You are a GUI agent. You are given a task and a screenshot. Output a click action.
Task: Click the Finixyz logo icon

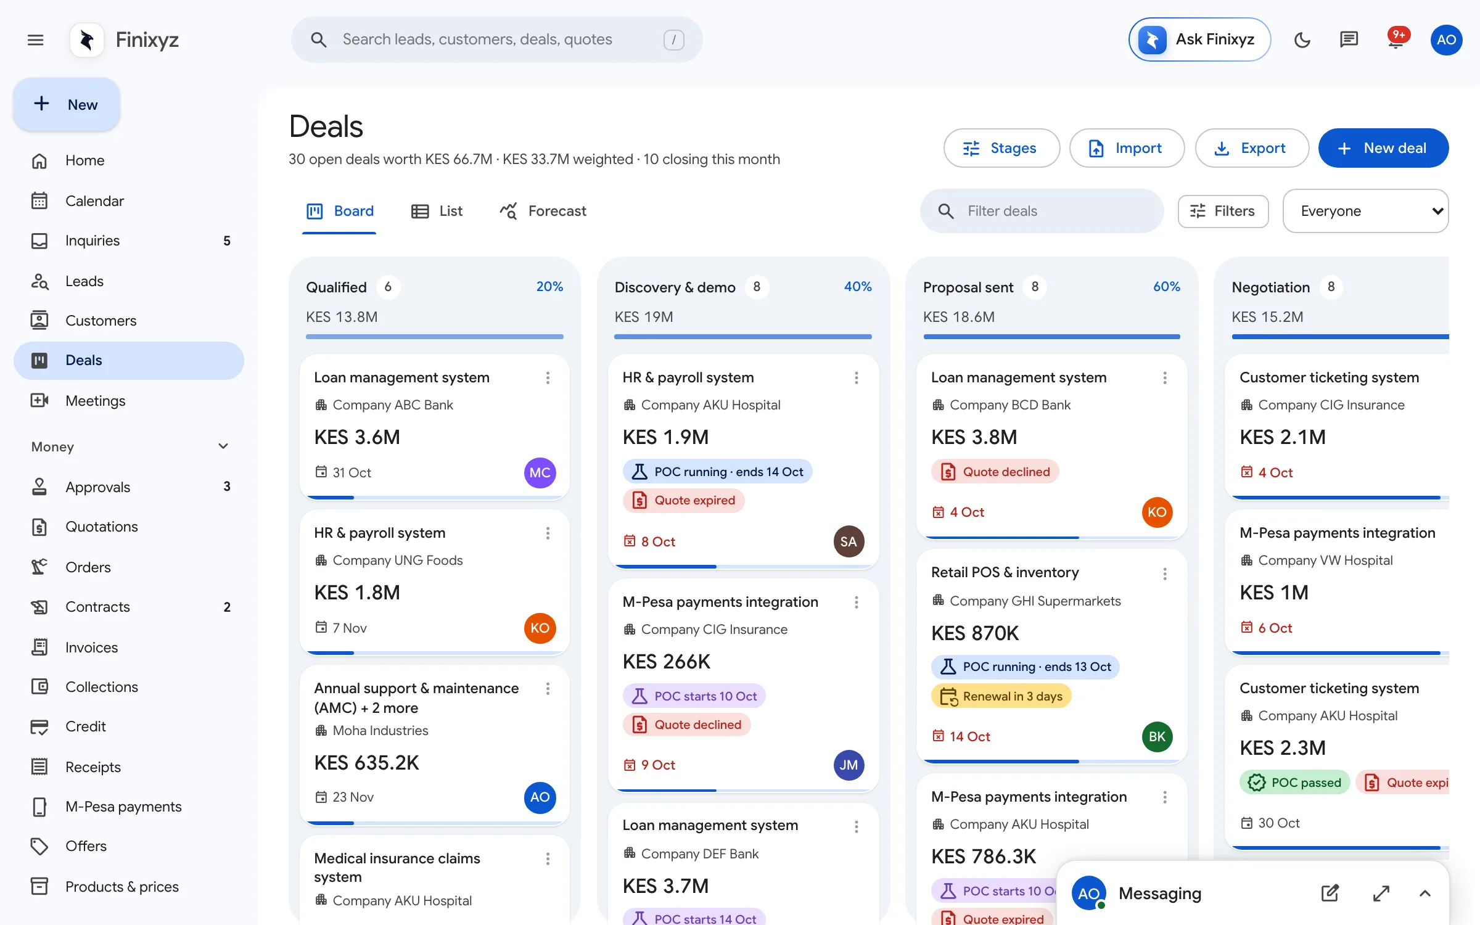click(x=87, y=40)
